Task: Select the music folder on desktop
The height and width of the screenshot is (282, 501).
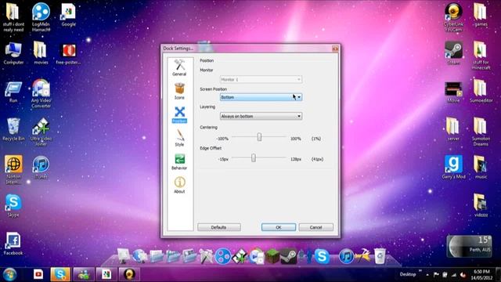Action: tap(481, 168)
